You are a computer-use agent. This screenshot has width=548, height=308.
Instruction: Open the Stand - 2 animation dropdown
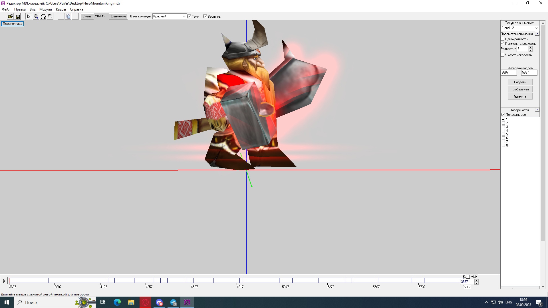(x=536, y=28)
